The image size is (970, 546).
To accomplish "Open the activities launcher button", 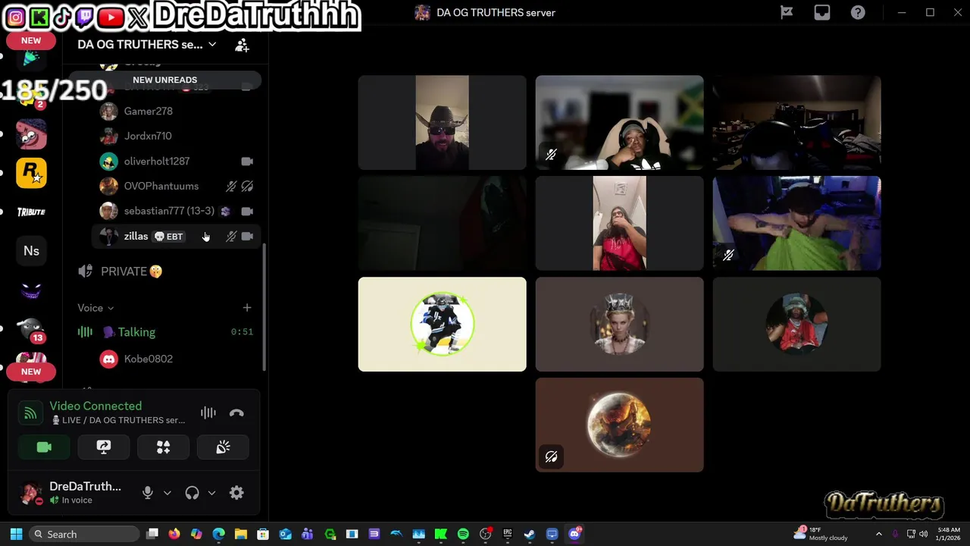I will coord(163,447).
